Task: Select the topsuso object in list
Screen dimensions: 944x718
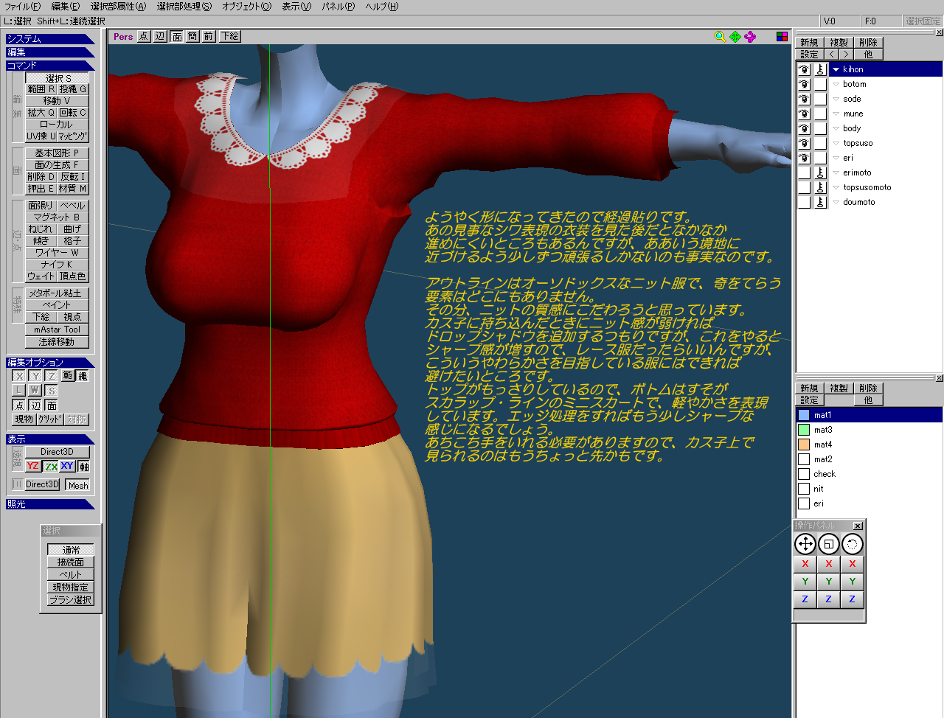Action: pos(858,143)
